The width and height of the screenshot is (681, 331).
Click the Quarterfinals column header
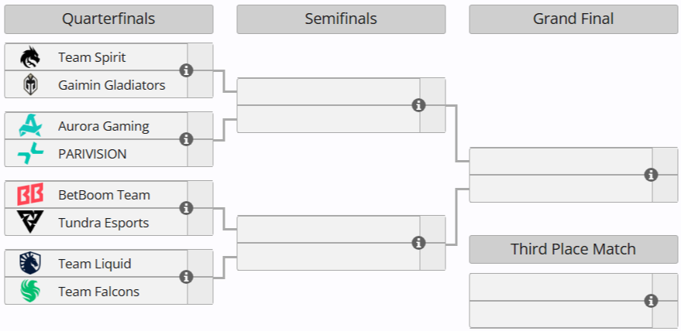[x=108, y=19]
